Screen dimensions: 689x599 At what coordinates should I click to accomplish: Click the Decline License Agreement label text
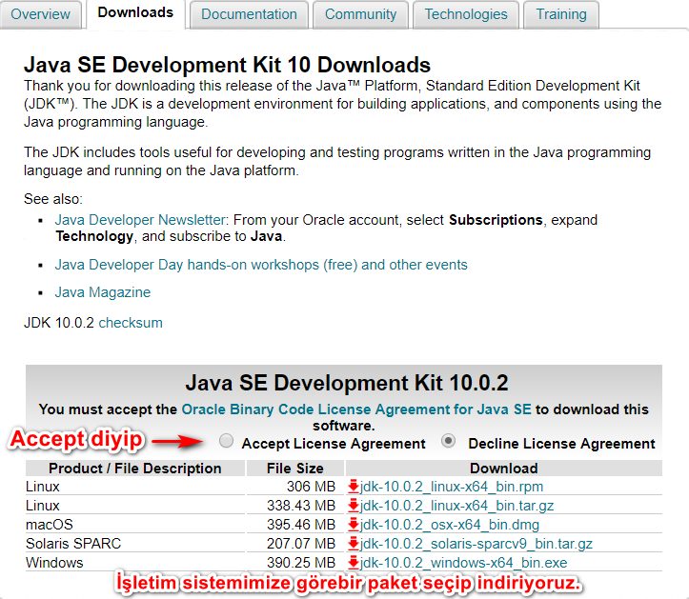click(561, 444)
